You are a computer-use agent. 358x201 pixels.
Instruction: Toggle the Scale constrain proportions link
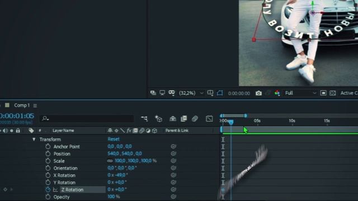pos(110,161)
